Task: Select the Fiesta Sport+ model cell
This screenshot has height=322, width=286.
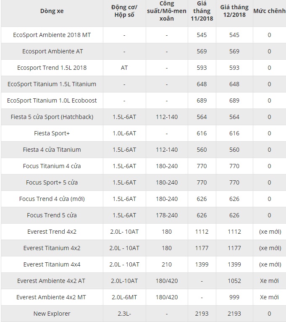Action: click(52, 133)
